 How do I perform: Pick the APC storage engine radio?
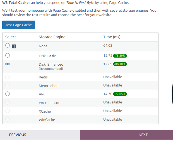pos(8,94)
